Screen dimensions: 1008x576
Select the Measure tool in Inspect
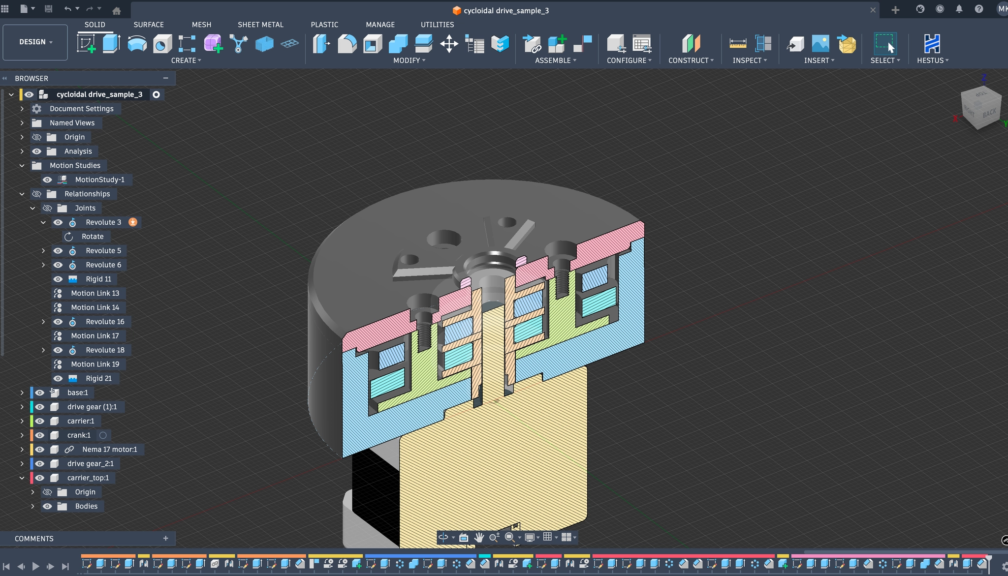click(737, 44)
